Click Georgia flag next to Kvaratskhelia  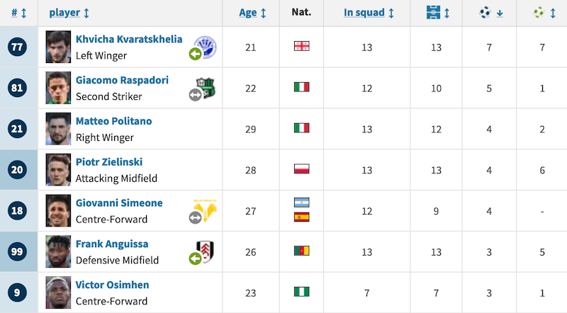(x=302, y=47)
